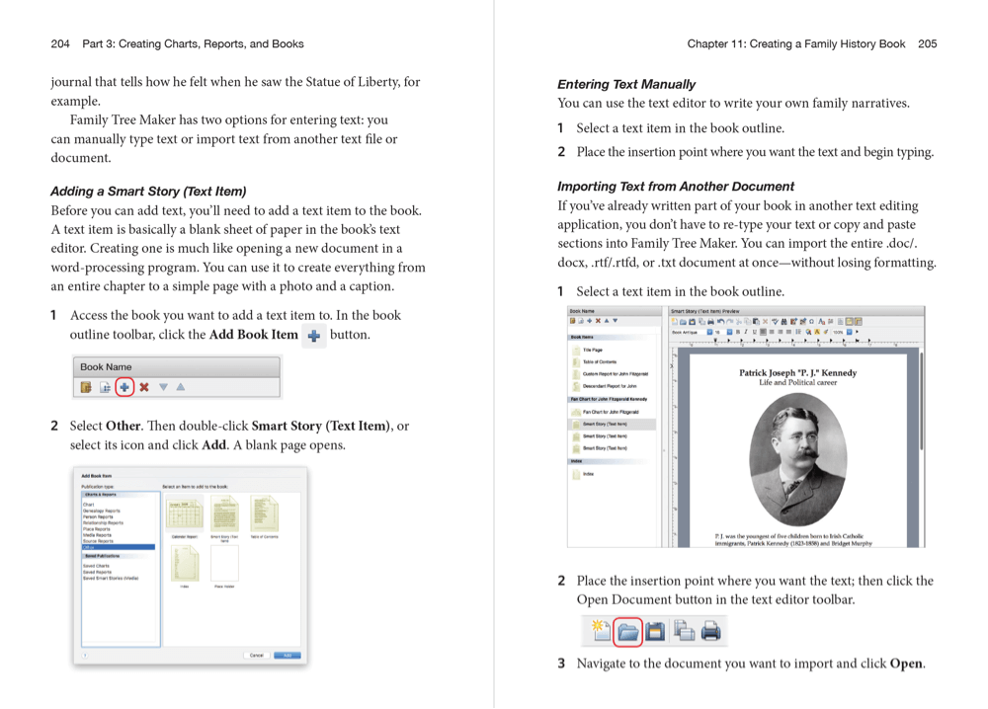Click Cancel in the Add Book Item dialog

pos(257,655)
